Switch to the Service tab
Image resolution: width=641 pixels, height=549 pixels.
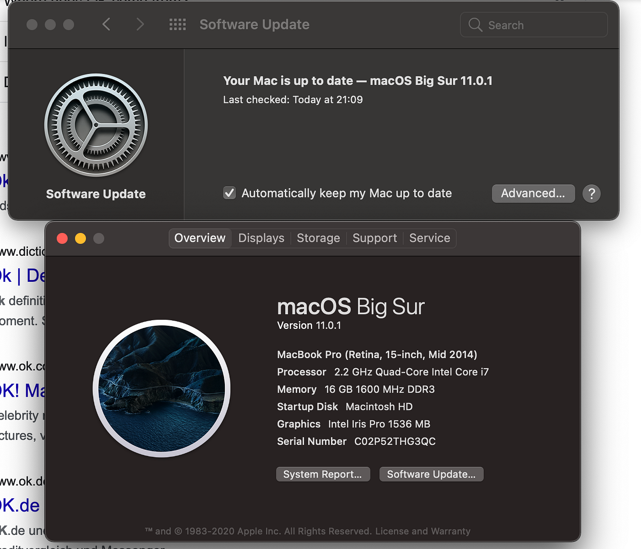429,238
